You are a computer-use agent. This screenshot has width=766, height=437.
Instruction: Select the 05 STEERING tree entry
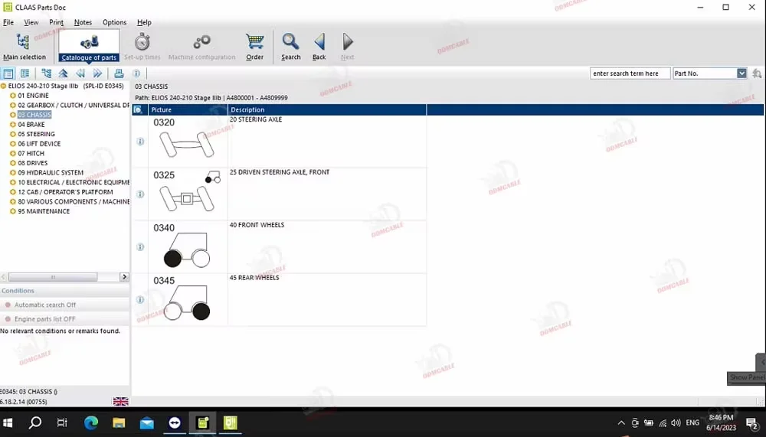click(x=36, y=134)
